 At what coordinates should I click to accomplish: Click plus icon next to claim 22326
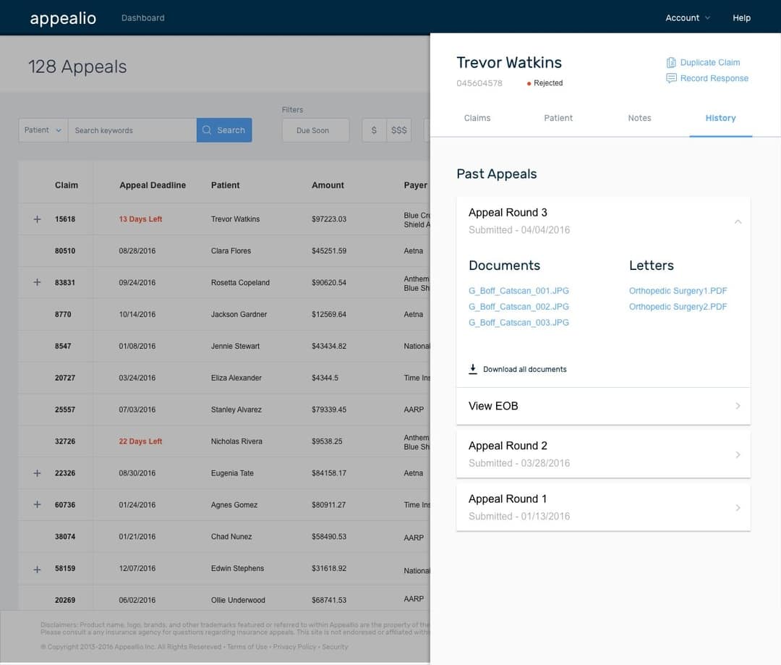[37, 473]
